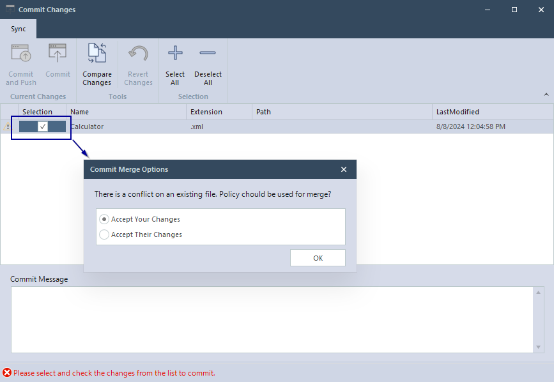Sort by the LastModified column header
Image resolution: width=554 pixels, height=382 pixels.
click(493, 112)
